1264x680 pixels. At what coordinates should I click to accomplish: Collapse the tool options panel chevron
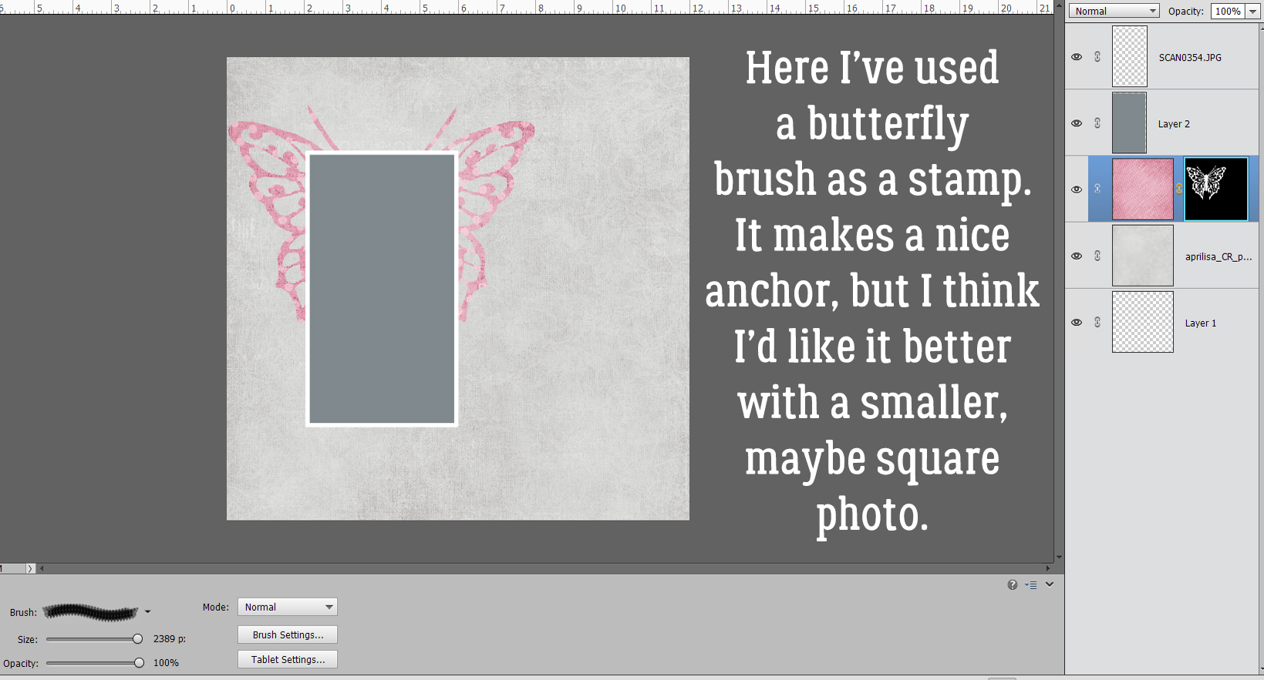tap(1050, 585)
